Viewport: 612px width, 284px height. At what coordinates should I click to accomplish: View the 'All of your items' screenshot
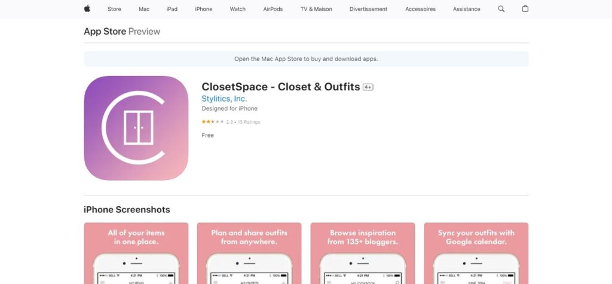136,253
